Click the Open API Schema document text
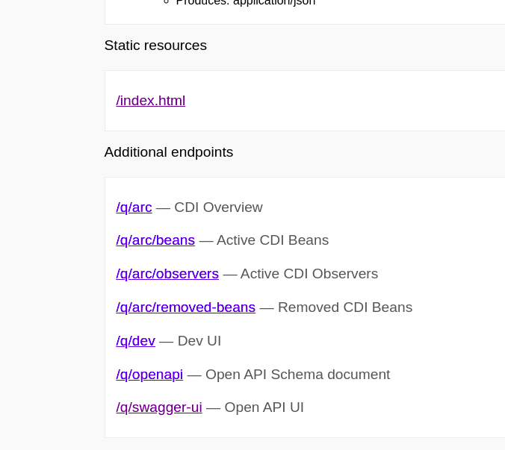Screen dimensions: 505x450 coord(297,375)
